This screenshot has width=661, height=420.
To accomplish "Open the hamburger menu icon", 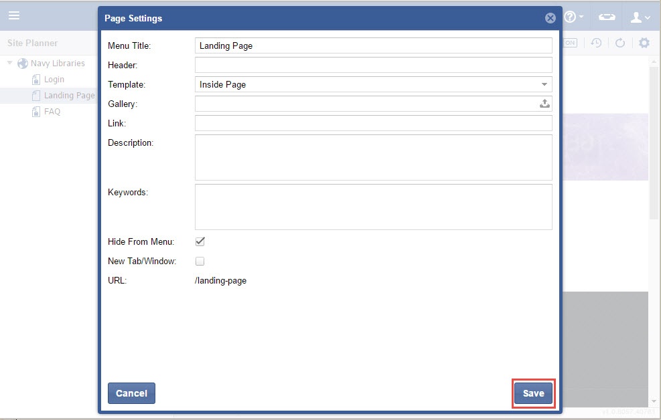I will [14, 15].
